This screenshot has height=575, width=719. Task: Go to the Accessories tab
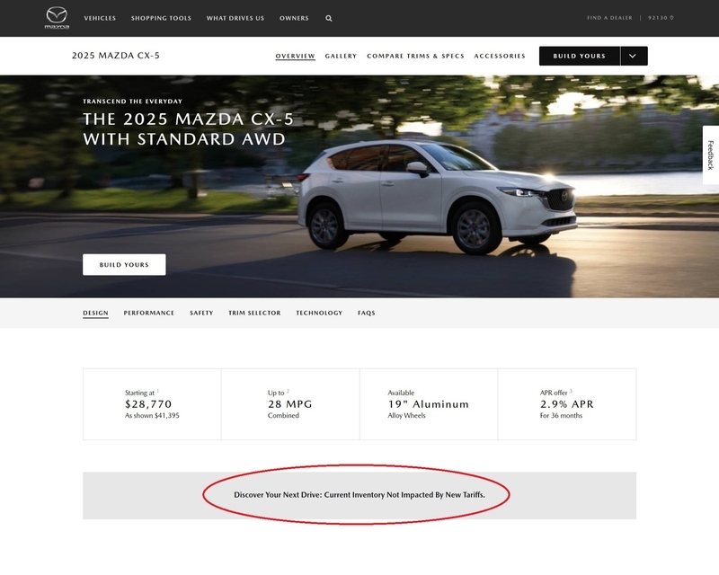click(500, 56)
